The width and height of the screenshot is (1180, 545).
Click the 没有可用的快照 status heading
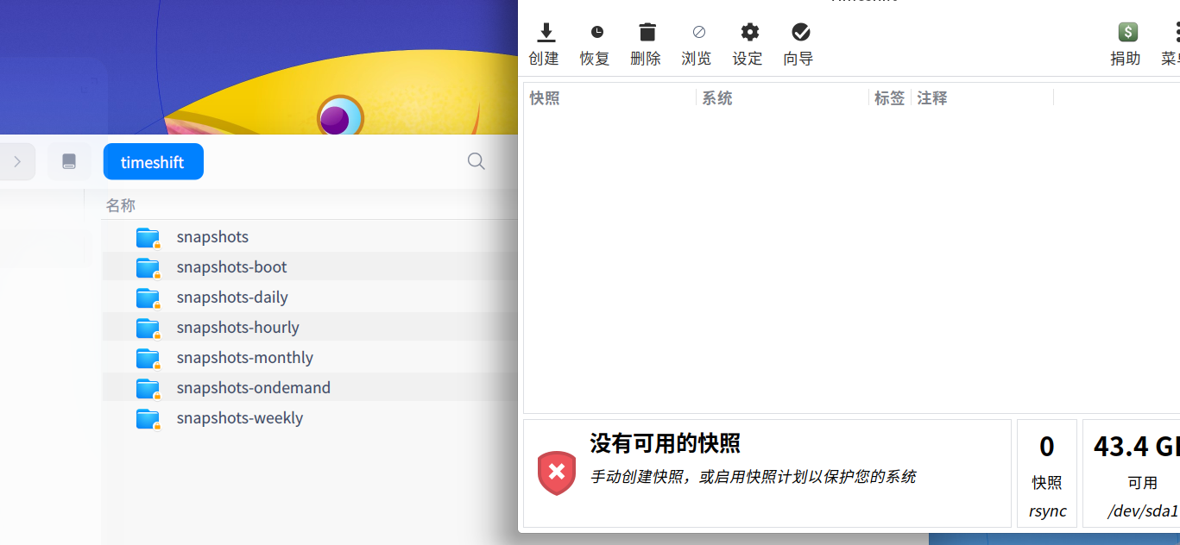click(x=666, y=444)
